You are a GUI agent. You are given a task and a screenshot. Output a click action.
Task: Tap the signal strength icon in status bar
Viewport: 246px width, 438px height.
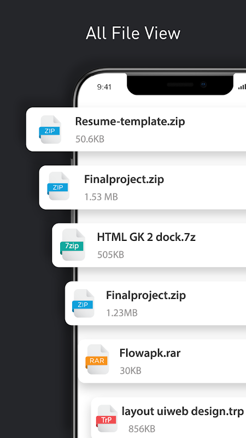tap(242, 87)
